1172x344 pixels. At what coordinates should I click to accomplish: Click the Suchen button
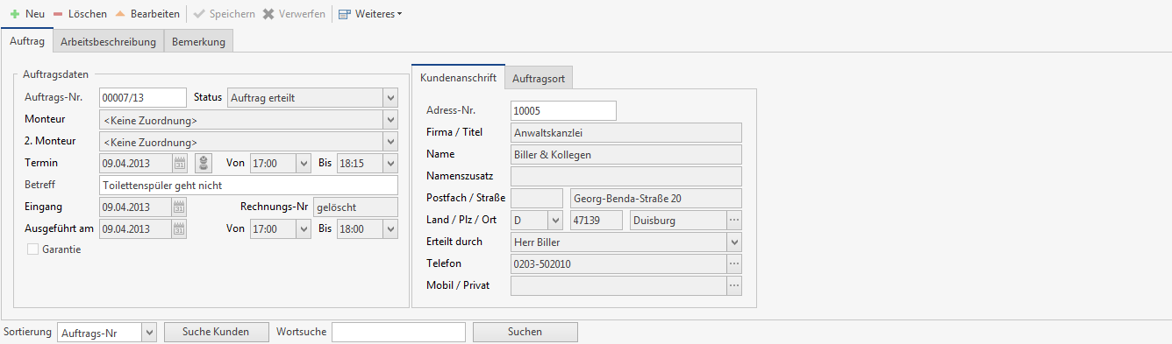[525, 332]
